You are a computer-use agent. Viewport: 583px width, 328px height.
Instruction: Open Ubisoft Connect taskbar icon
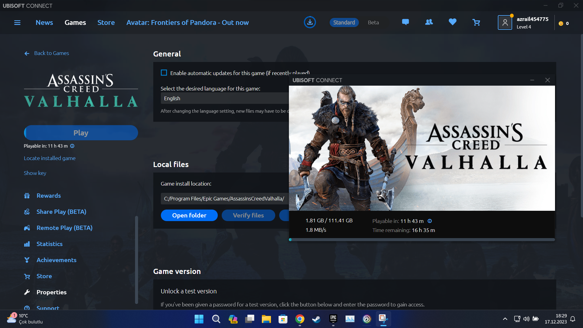click(367, 319)
